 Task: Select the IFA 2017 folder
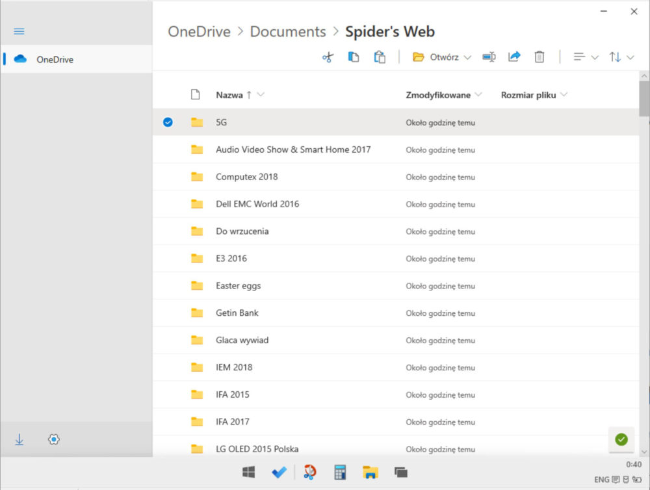233,422
